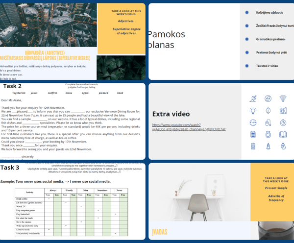This screenshot has height=243, width=294.
Task: Select the word 'vegetarian' in word bank
Action: [19, 93]
